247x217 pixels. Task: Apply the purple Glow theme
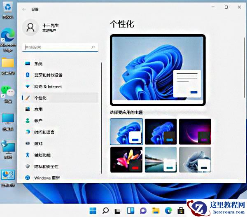pyautogui.click(x=195, y=132)
